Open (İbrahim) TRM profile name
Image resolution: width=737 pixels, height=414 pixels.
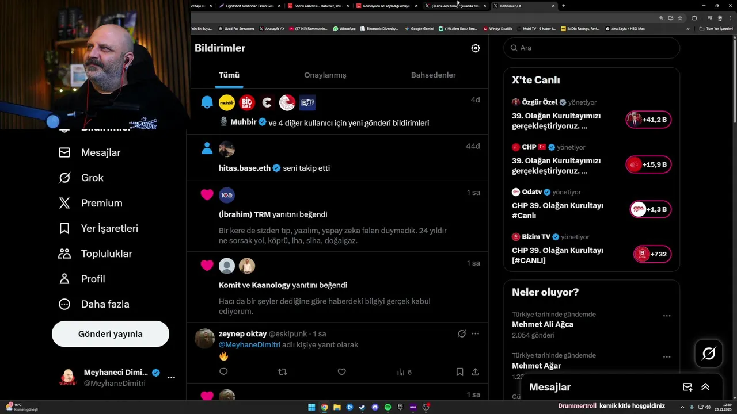(x=245, y=214)
